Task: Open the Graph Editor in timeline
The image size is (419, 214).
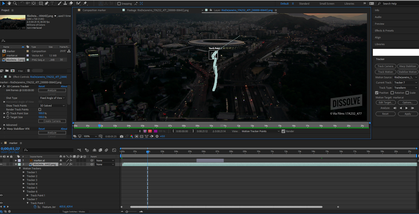Action: tap(114, 150)
